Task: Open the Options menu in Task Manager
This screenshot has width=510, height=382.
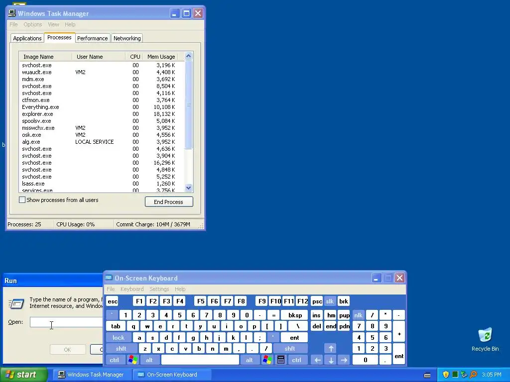Action: coord(33,24)
